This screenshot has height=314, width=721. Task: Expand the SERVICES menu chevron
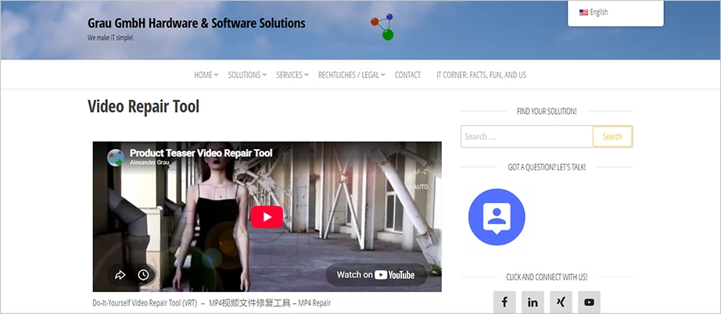pyautogui.click(x=307, y=75)
